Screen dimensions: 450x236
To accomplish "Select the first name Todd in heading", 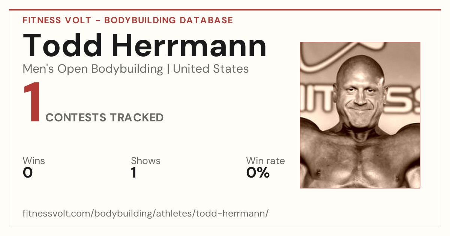I will pos(63,46).
